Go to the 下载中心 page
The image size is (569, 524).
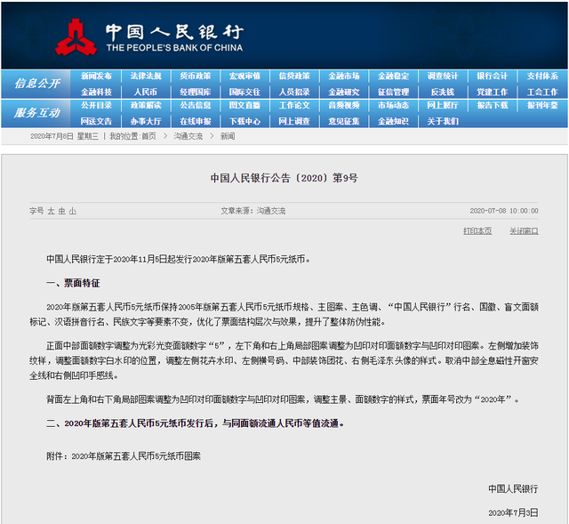pos(244,121)
